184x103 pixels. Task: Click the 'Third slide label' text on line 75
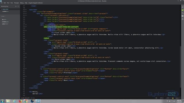coord(62,59)
